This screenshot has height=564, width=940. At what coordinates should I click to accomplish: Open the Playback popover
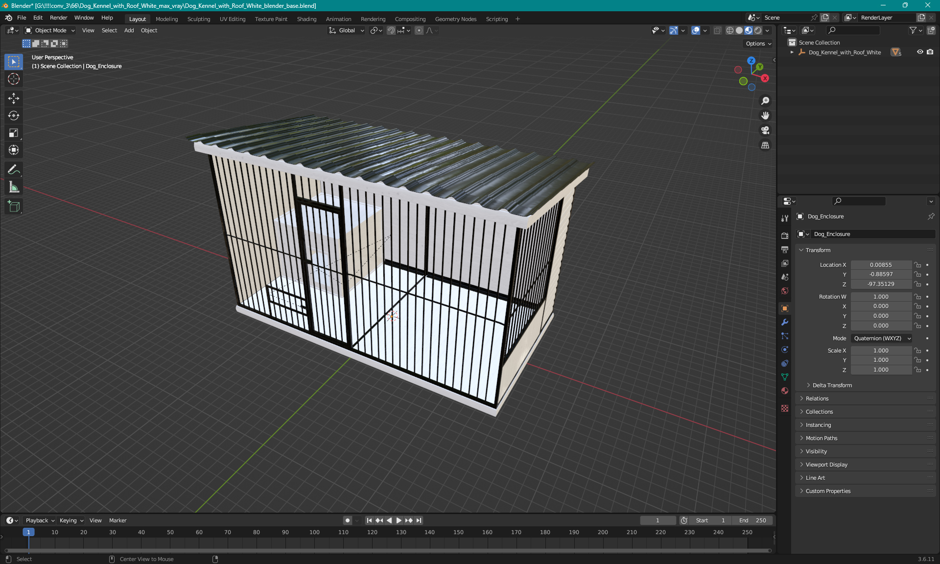pyautogui.click(x=40, y=520)
